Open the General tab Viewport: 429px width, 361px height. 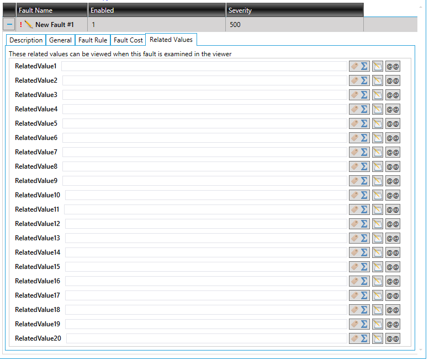(x=60, y=40)
